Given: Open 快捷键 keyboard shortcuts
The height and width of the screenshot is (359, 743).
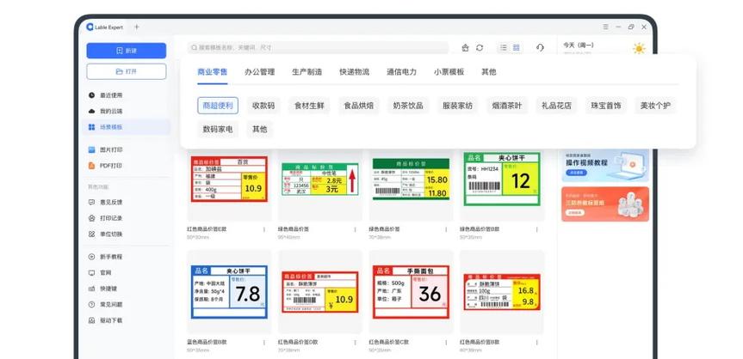Looking at the screenshot, I should coord(102,289).
